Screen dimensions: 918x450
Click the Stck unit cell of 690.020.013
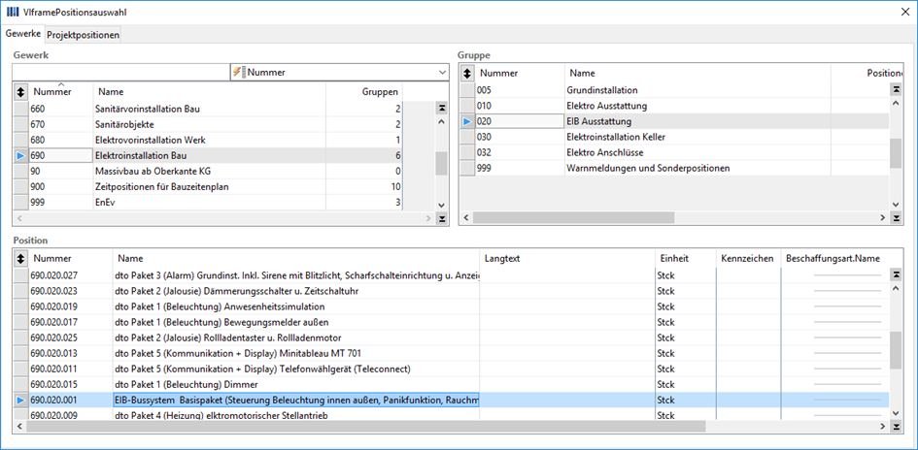click(685, 354)
